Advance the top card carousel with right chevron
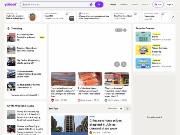 173,16
